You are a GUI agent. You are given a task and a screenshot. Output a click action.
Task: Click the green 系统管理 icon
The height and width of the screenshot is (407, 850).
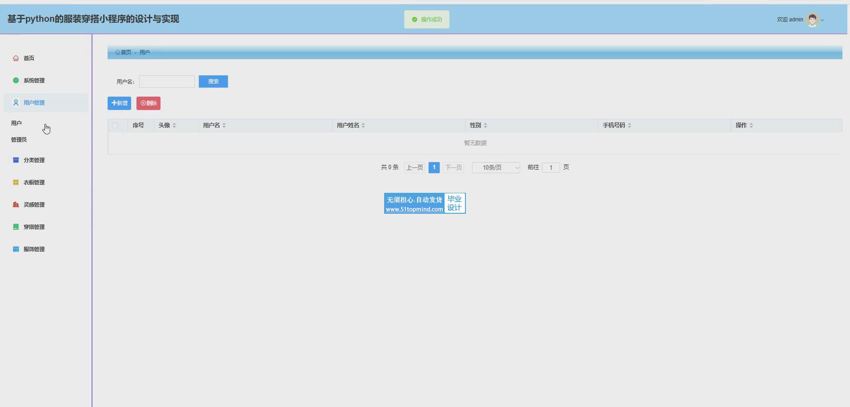pyautogui.click(x=16, y=80)
